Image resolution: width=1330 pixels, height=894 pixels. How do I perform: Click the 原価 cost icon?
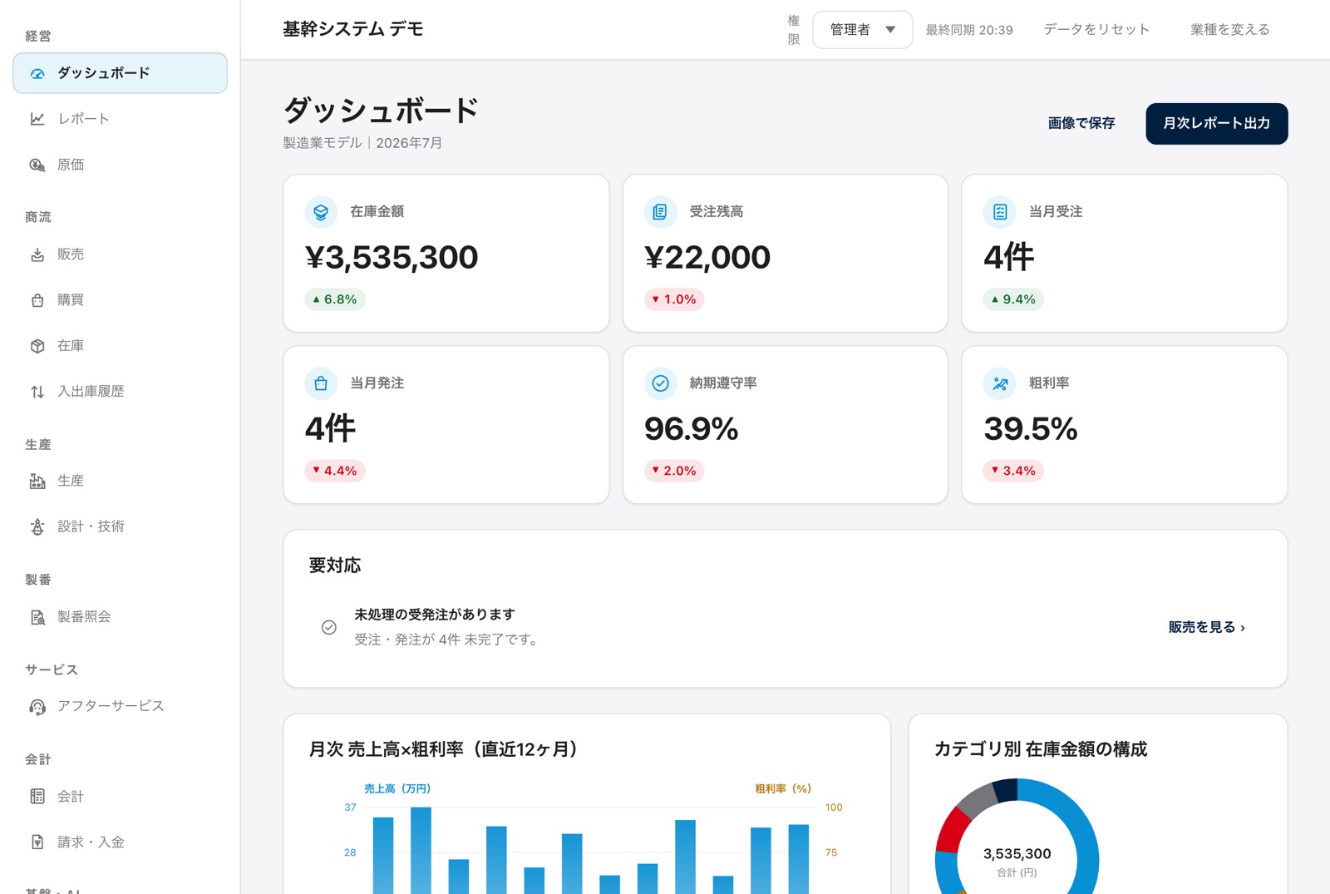tap(37, 165)
